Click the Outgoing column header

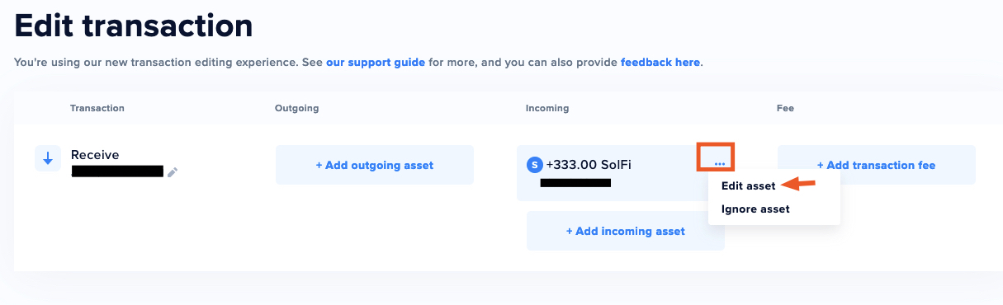pos(296,108)
